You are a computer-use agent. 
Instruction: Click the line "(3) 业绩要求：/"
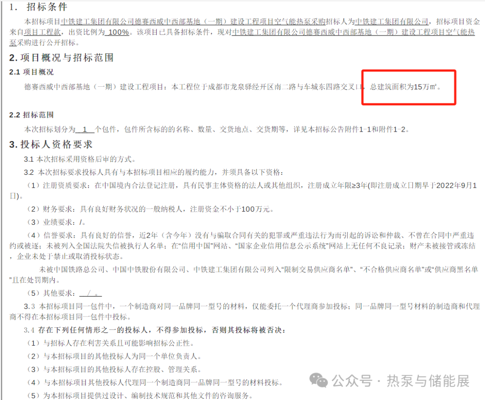tap(56, 222)
